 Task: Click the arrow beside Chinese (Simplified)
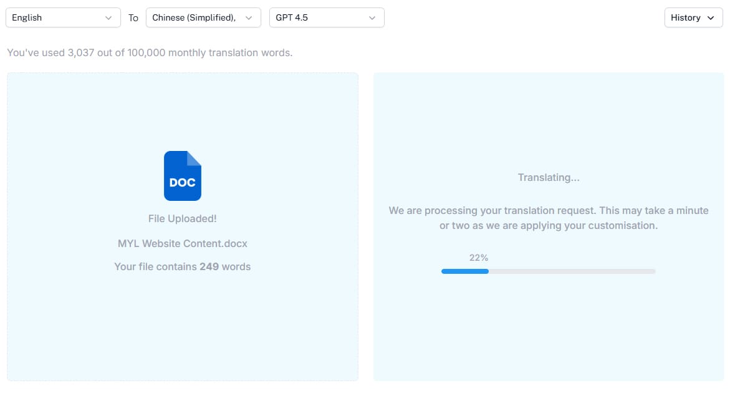pyautogui.click(x=249, y=18)
